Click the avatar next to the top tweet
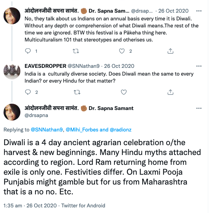217x213 pixels. pyautogui.click(x=12, y=18)
